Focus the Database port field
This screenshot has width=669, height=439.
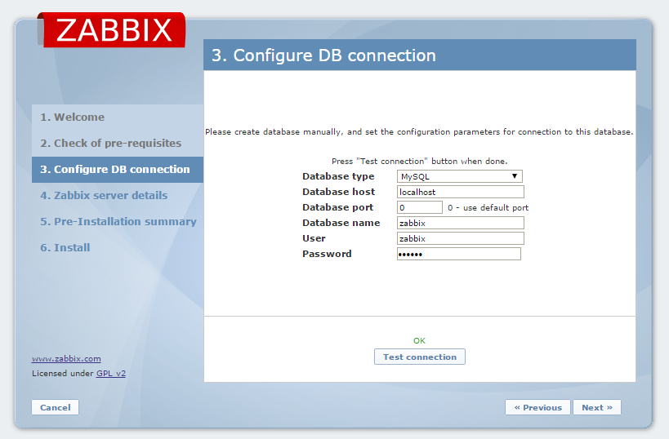[419, 207]
